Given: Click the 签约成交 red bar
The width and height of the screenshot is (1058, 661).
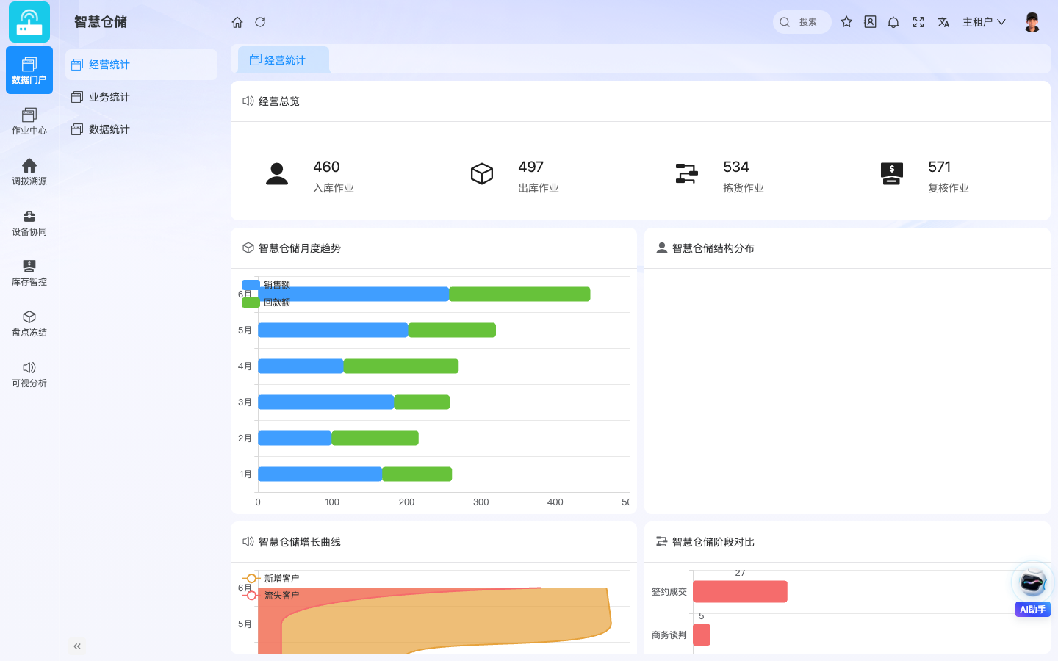Looking at the screenshot, I should click(740, 591).
